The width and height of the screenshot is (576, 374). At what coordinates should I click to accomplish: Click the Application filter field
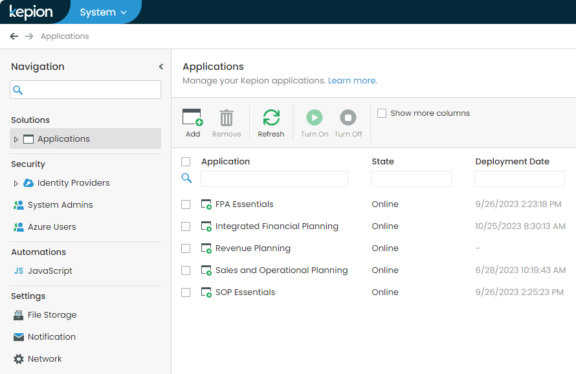[274, 179]
